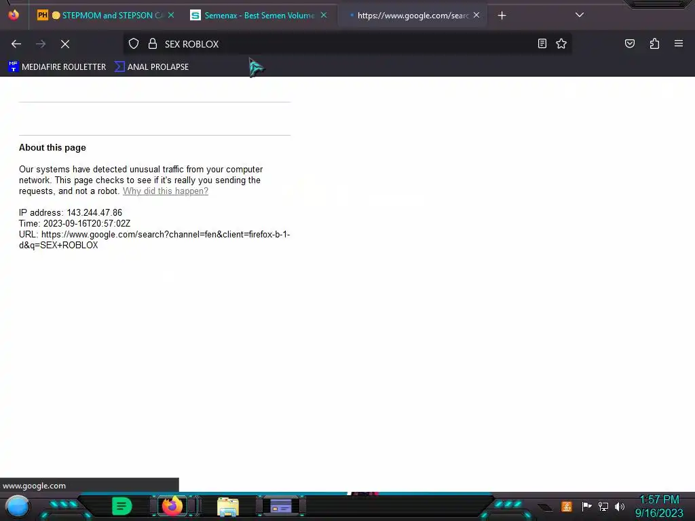Close the google.com search tab
The image size is (695, 521).
pos(476,15)
